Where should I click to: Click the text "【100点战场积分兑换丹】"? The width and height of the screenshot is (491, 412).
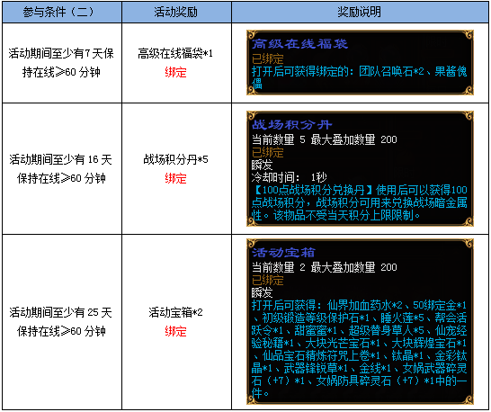[x=314, y=190]
